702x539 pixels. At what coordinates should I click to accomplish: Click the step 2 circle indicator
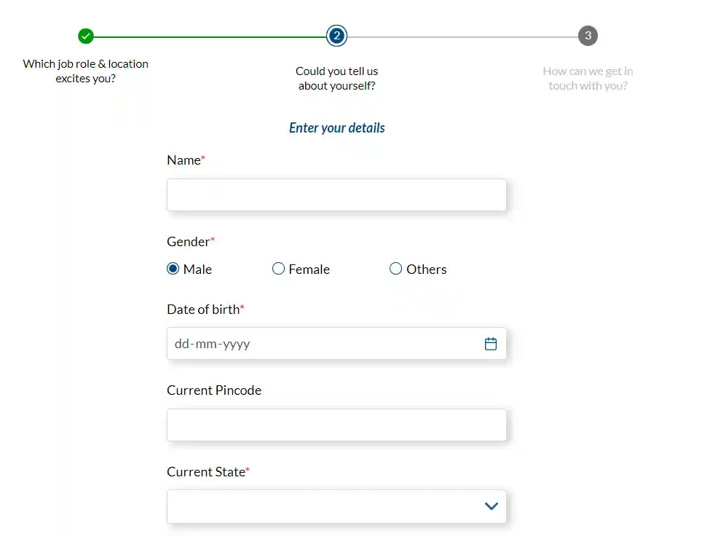(336, 36)
